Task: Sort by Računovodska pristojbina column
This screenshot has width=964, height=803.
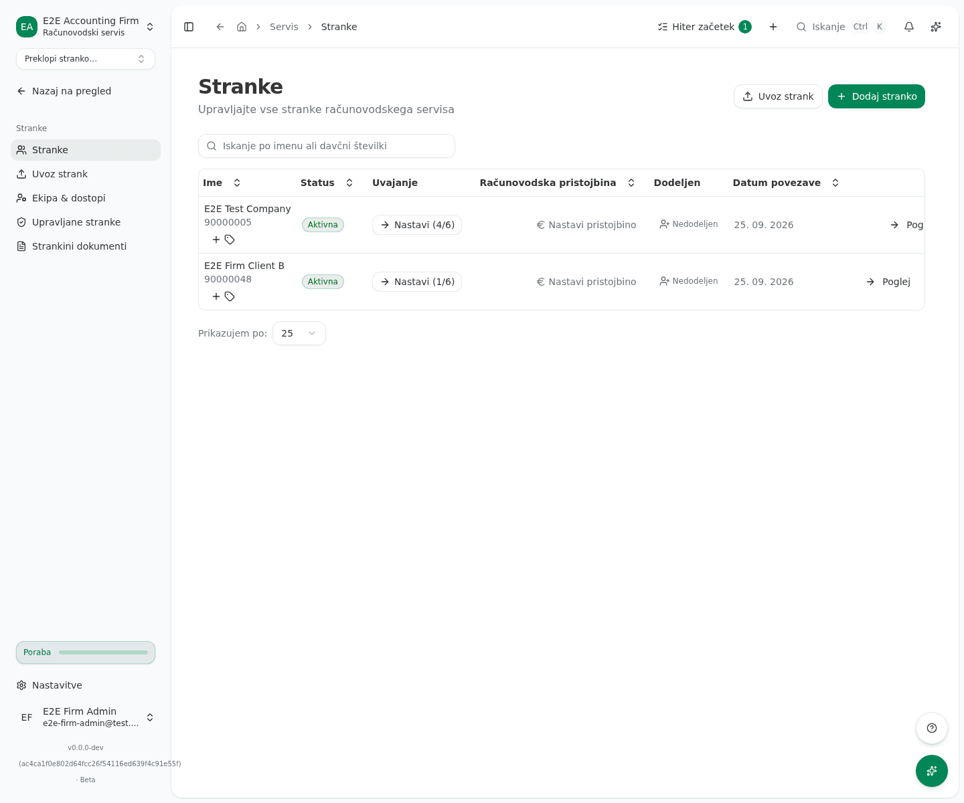Action: 557,183
